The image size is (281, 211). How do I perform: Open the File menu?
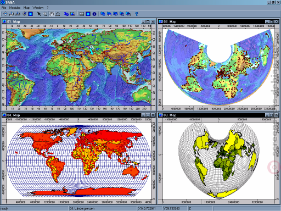pos(4,8)
